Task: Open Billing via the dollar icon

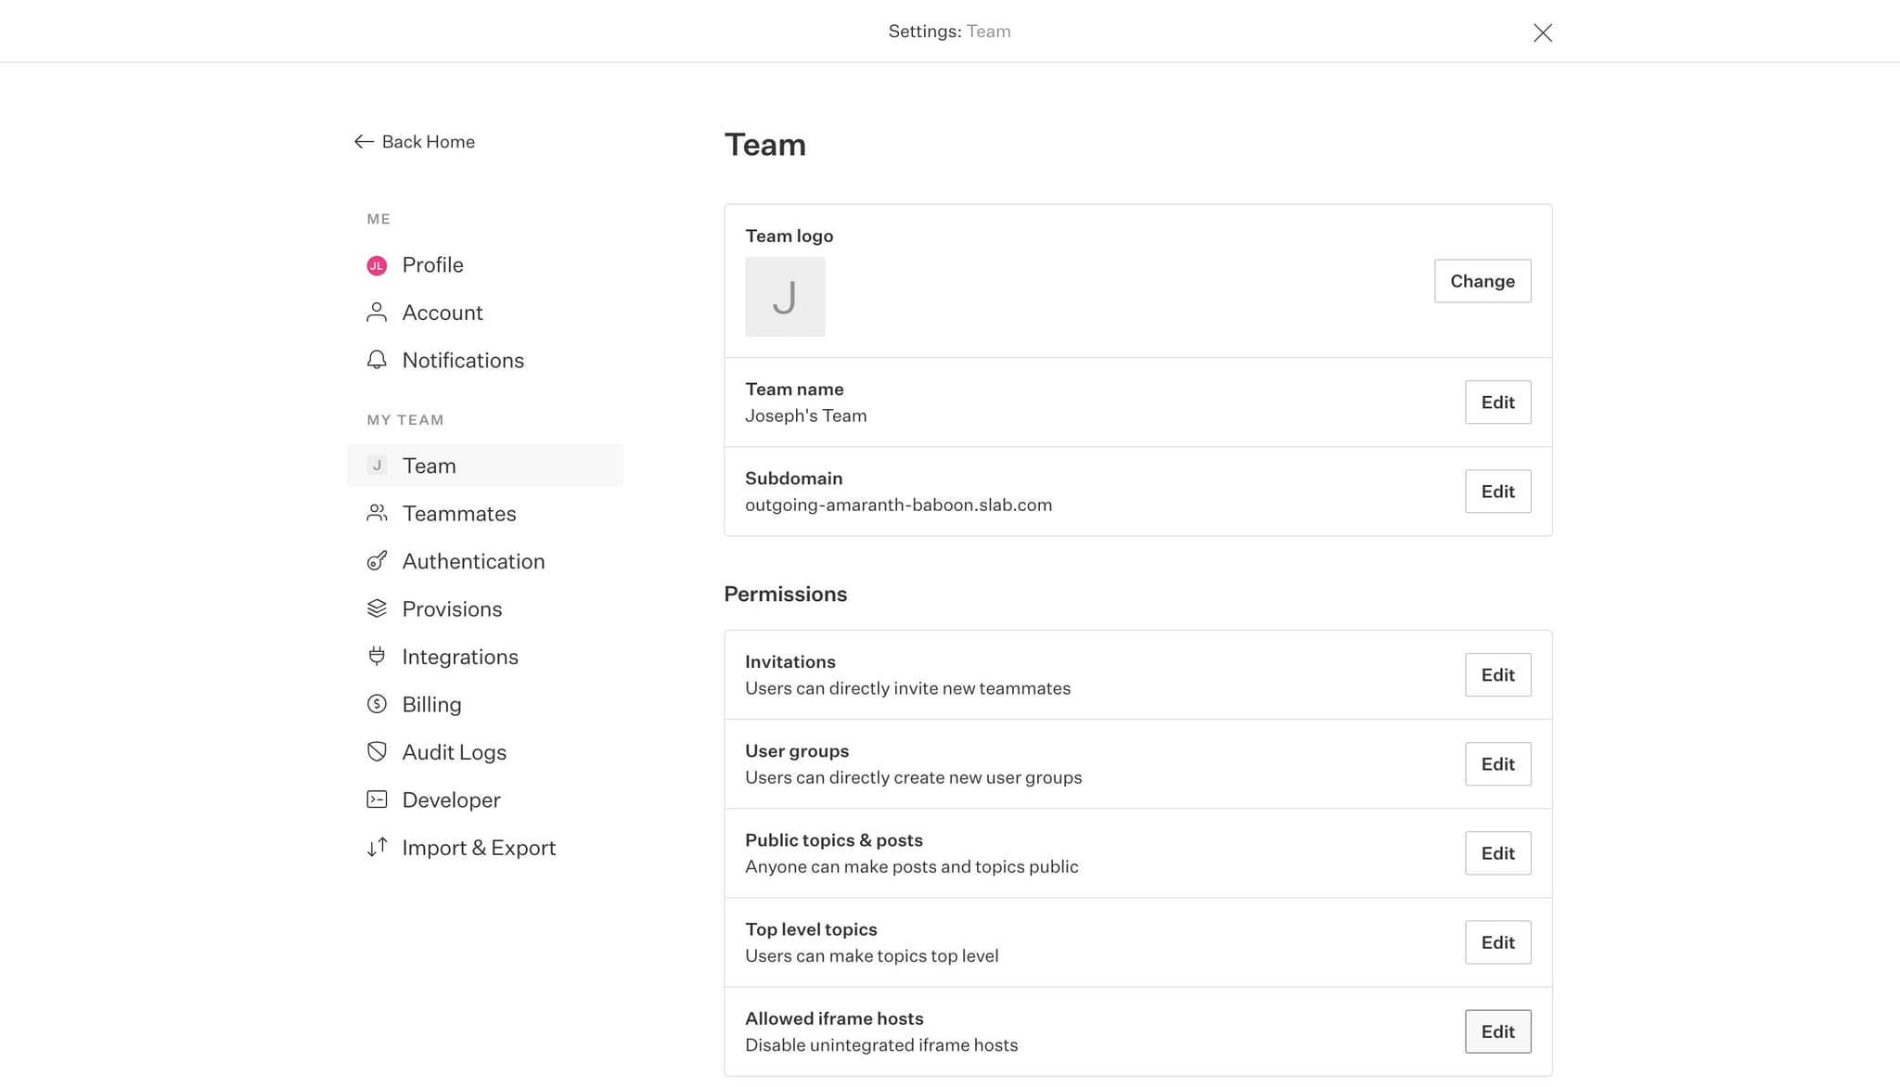Action: pos(377,704)
